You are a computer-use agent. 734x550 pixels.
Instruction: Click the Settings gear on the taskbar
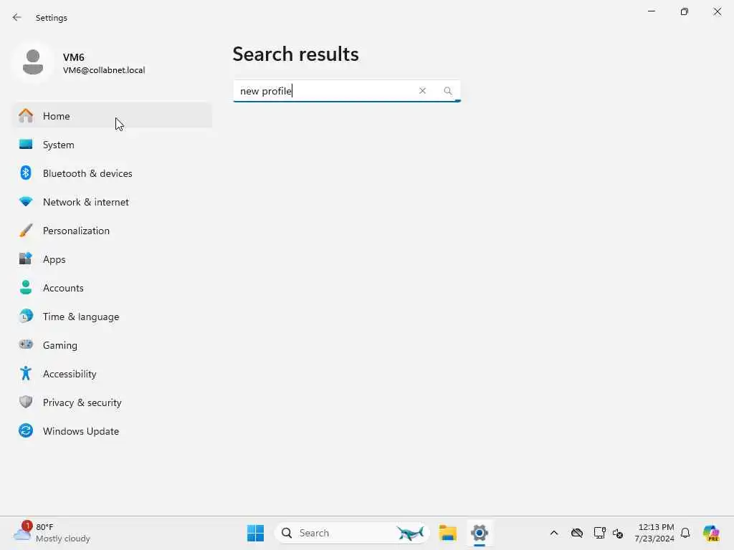[480, 533]
